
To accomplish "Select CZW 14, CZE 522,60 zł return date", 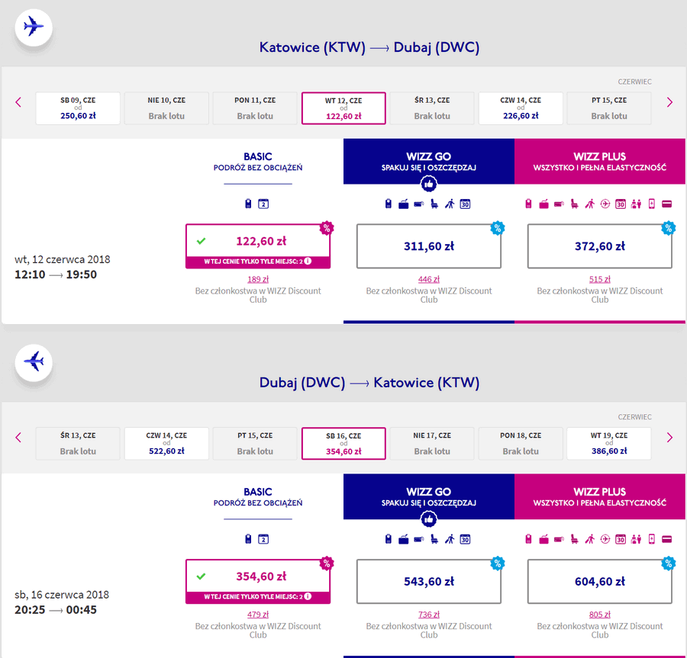I will pos(166,443).
